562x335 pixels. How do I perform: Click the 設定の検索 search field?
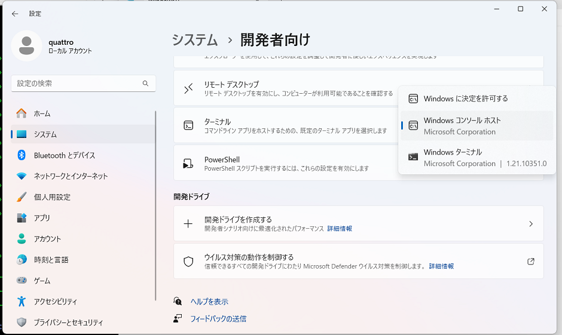77,84
